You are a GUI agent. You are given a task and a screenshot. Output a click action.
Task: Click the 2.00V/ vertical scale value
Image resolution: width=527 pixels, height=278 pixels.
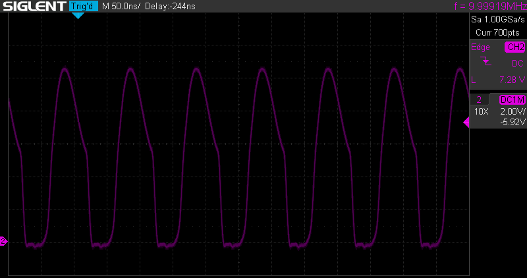click(513, 111)
